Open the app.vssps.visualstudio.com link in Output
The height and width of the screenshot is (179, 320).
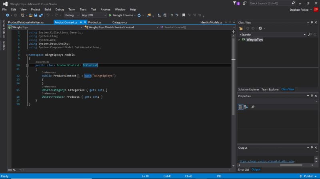pos(267,161)
